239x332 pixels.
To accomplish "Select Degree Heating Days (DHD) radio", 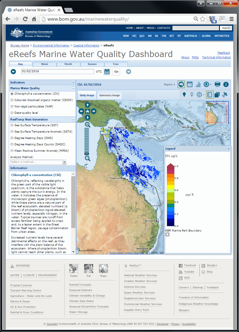I will click(x=12, y=138).
